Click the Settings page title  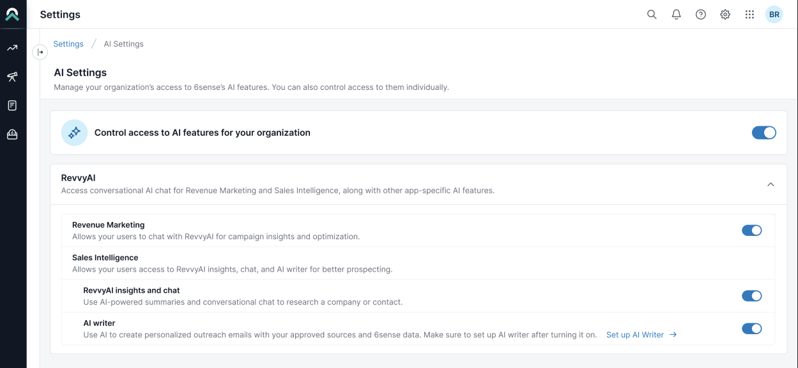coord(60,14)
